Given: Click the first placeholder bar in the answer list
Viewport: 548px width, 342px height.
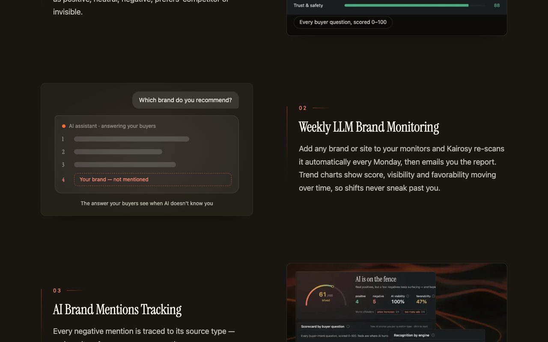Looking at the screenshot, I should pos(131,139).
